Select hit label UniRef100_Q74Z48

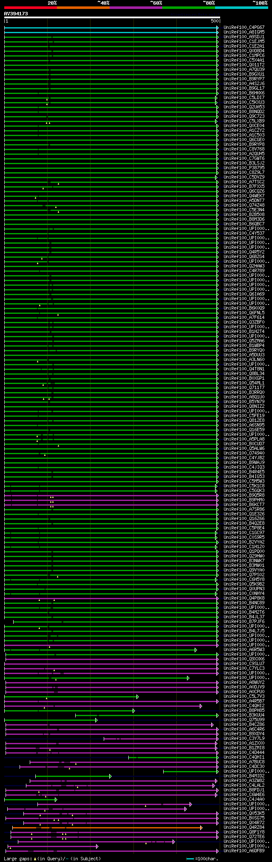[x=244, y=205]
